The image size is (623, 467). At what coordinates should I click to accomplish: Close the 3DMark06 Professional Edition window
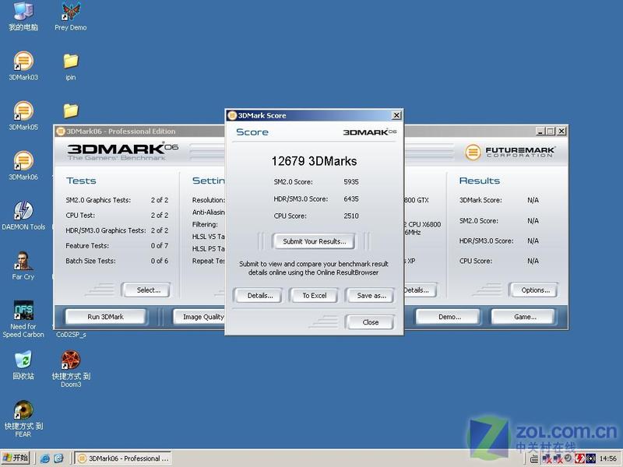click(561, 131)
